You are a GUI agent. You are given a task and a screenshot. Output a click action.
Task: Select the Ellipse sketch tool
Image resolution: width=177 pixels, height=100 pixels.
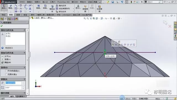pos(25,6)
